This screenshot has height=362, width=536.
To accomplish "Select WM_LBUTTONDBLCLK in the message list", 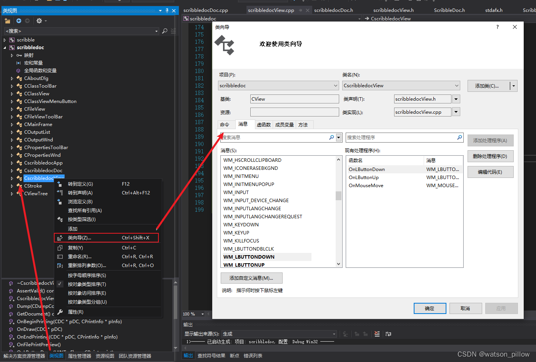I will (249, 249).
